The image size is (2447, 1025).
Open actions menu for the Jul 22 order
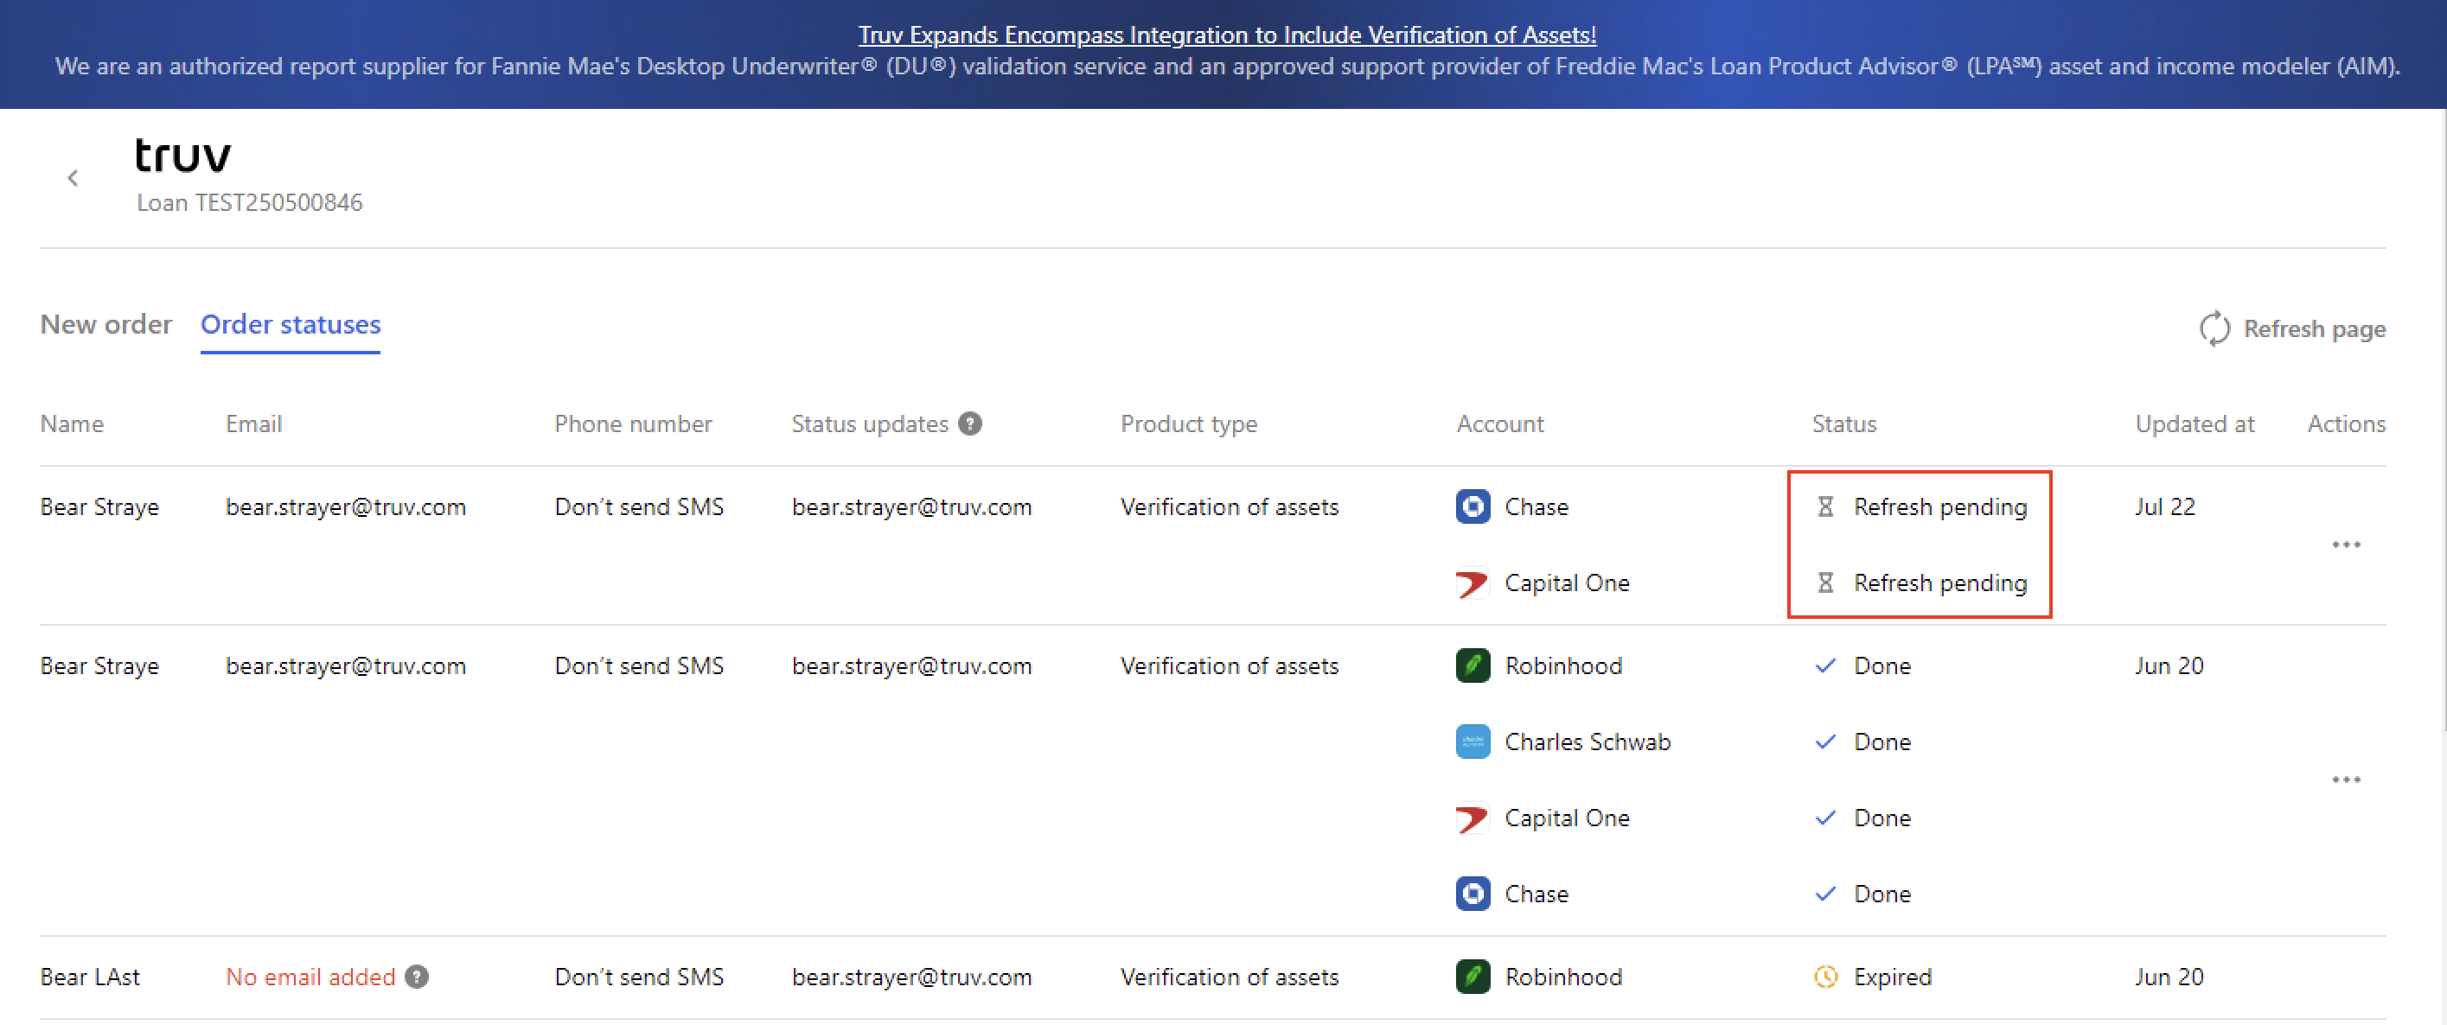coord(2345,544)
